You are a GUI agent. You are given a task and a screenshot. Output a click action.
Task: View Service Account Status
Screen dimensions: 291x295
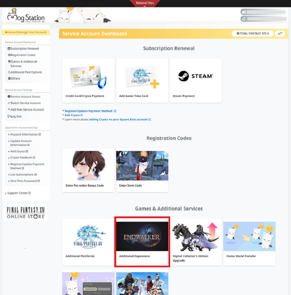[24, 97]
